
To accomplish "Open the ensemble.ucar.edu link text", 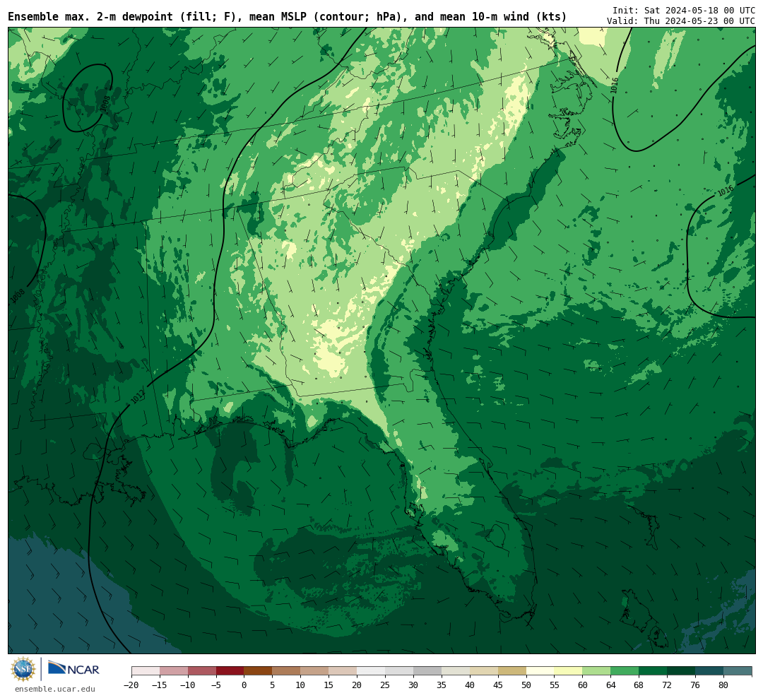I will 55,689.
